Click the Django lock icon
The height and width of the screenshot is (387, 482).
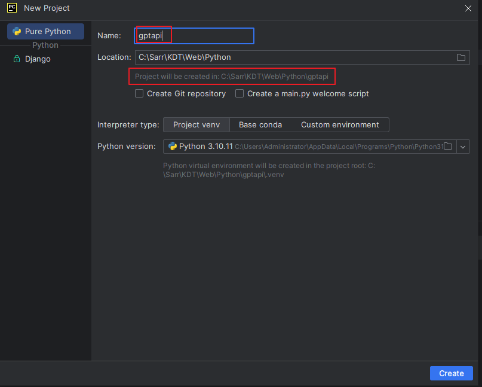pyautogui.click(x=17, y=59)
